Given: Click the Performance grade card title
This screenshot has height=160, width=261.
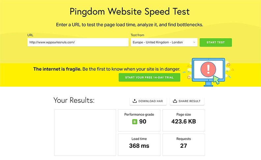Looking at the screenshot, I should click(x=139, y=114).
